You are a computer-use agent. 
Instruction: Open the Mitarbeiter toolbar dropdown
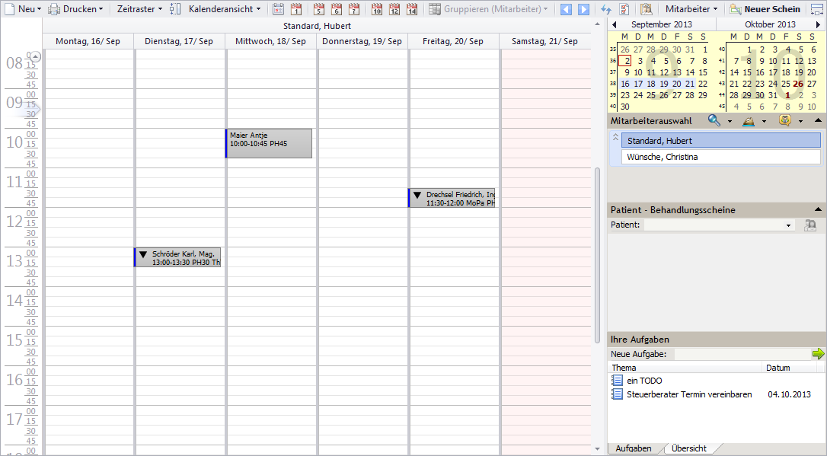coord(691,9)
